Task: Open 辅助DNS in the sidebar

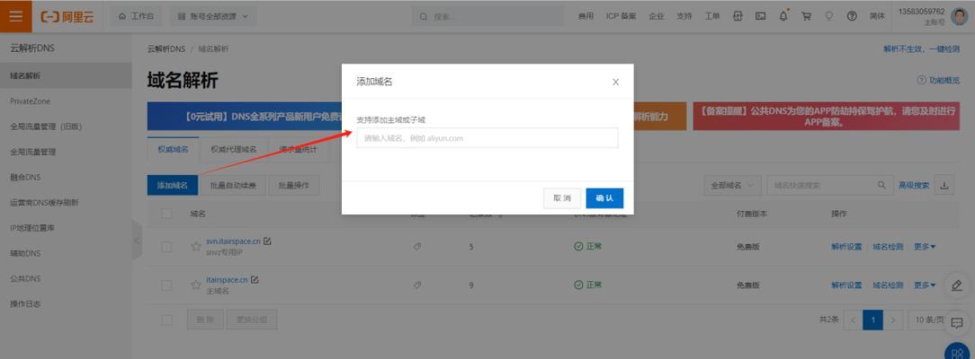Action: coord(25,254)
